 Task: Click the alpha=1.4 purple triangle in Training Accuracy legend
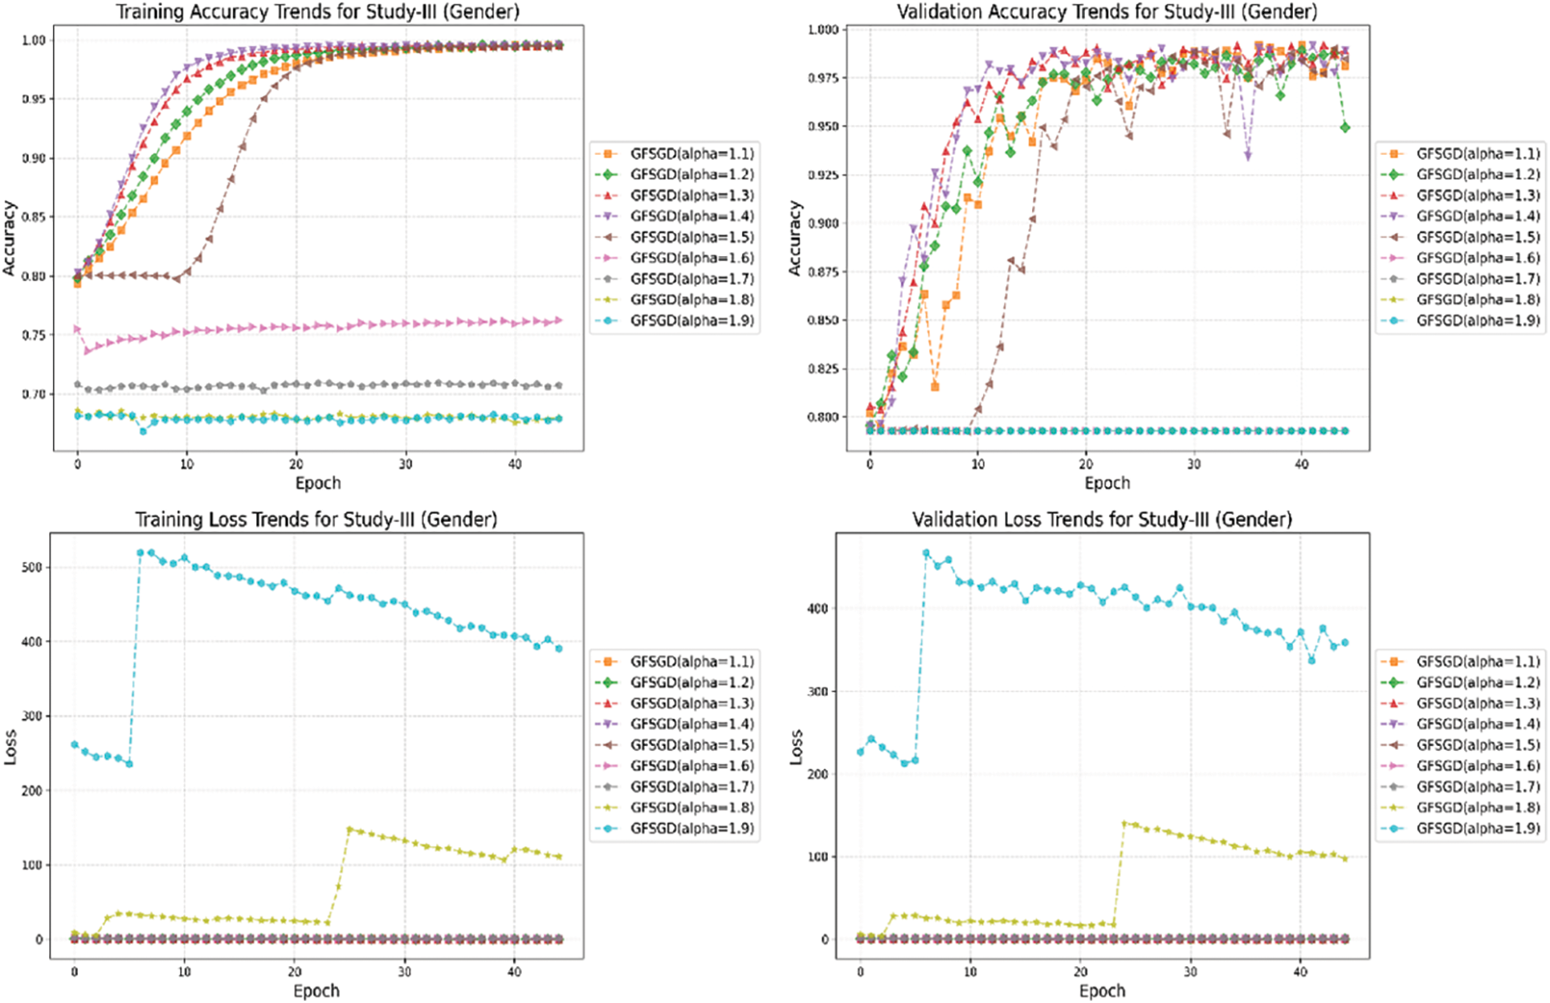click(608, 216)
